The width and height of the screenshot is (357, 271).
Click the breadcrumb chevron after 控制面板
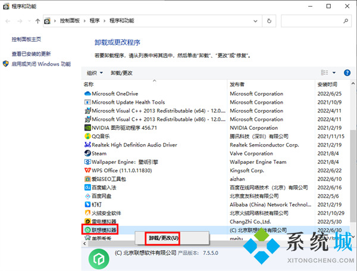(x=84, y=21)
